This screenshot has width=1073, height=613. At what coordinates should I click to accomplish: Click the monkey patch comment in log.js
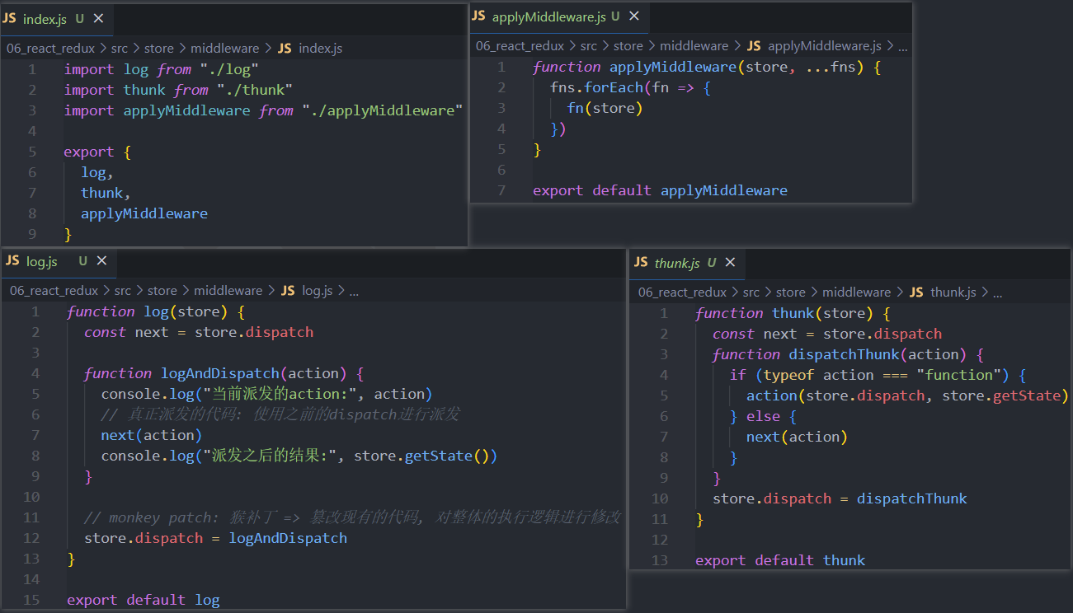(352, 517)
